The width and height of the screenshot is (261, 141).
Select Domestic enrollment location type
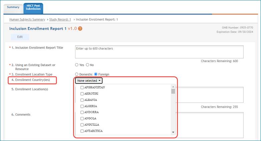point(77,74)
